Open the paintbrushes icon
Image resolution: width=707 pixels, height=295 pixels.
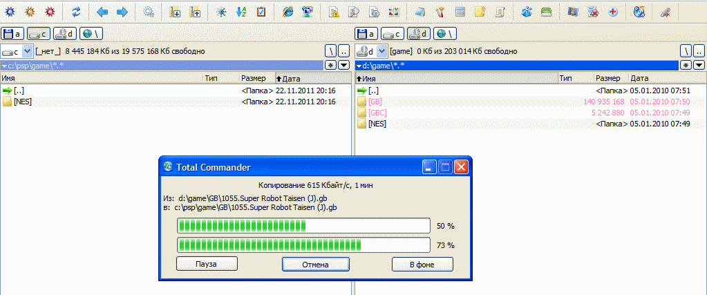440,12
